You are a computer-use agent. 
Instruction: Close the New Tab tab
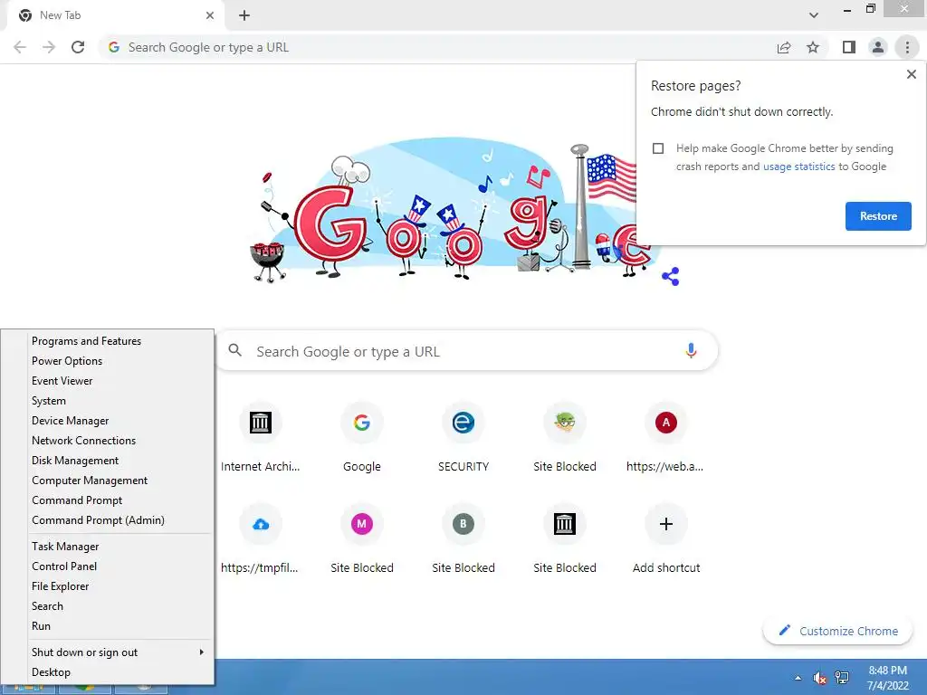tap(210, 15)
